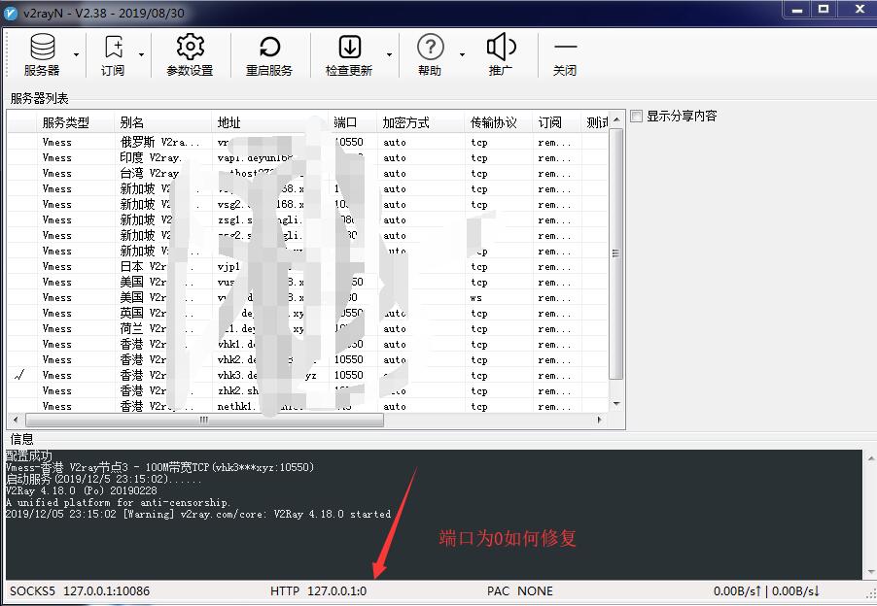Sort by the 服务类型 column header

(76, 122)
